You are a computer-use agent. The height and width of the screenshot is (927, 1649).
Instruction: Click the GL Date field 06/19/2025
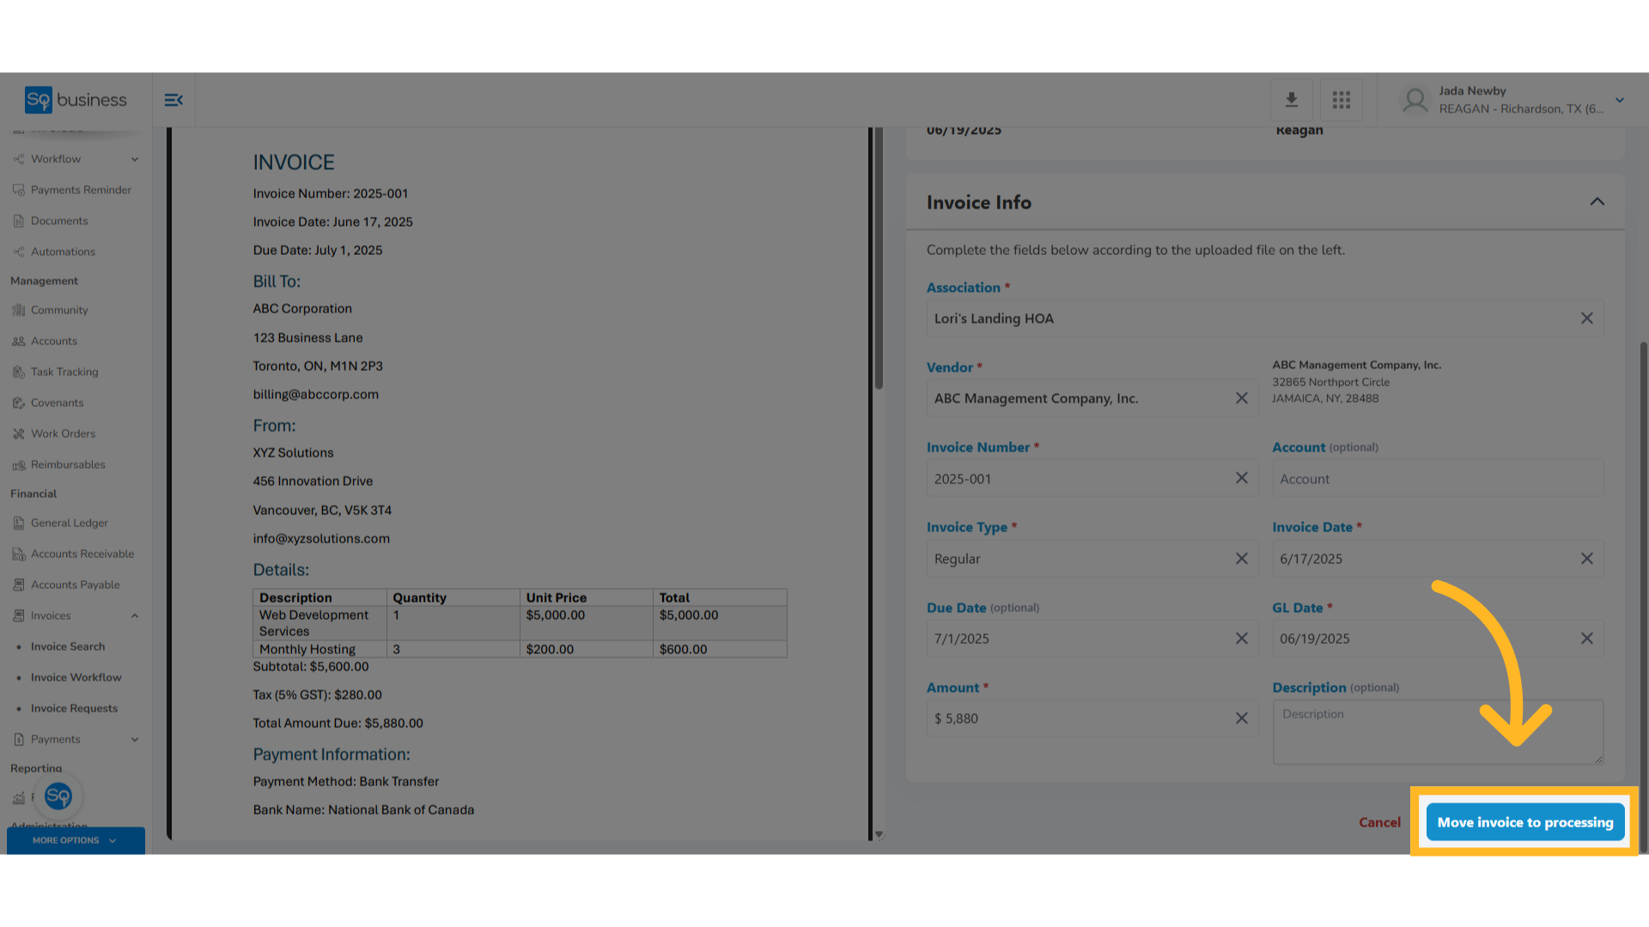click(x=1438, y=639)
